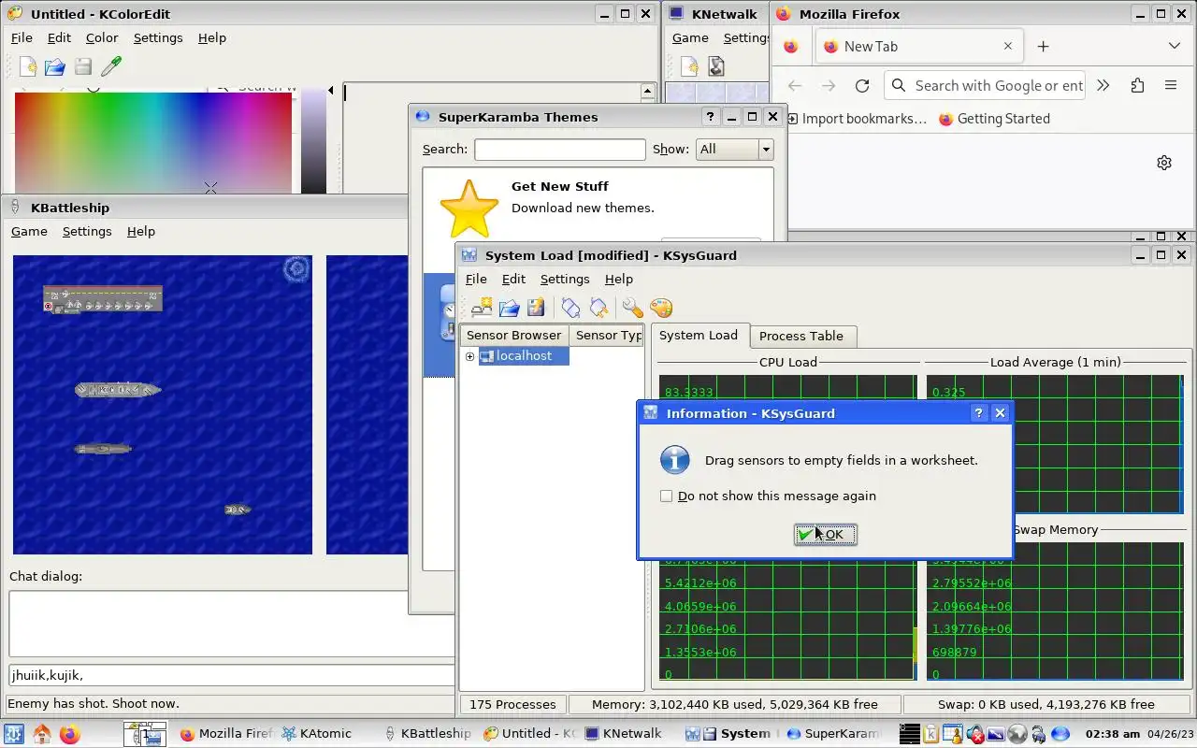Screen dimensions: 1197x748
Task: Open the Firefox extensions puzzle icon
Action: tap(1137, 85)
